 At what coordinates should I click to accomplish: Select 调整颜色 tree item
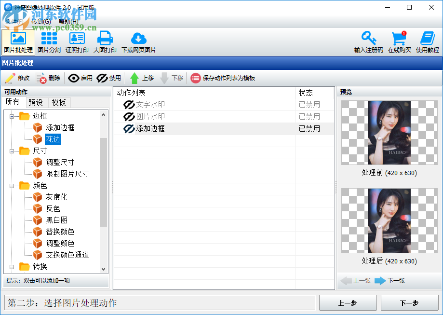tap(60, 244)
